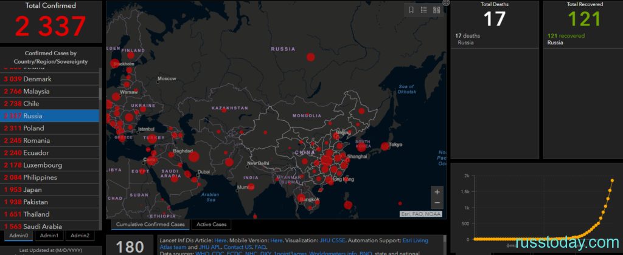Click the 17 deaths Russia entry
623x255 pixels.
click(468, 39)
